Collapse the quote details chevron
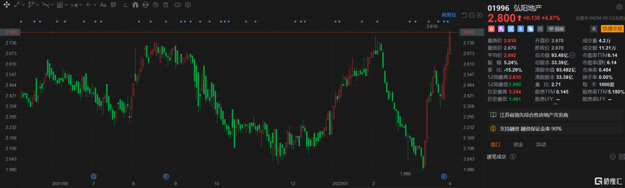Viewport: 625px width, 188px height. point(555,104)
